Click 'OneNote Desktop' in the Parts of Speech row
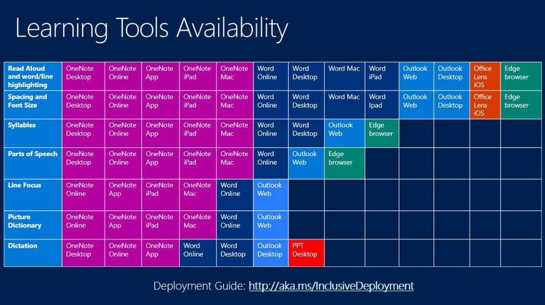This screenshot has width=545, height=305. coord(84,163)
